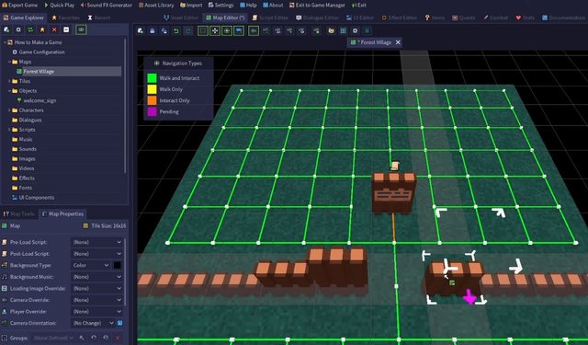Viewport: 588px width, 345px height.
Task: Click the save icon in map toolbar
Action: pyautogui.click(x=152, y=30)
